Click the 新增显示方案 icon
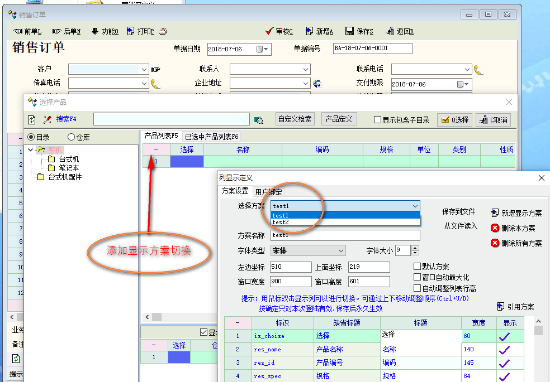550x382 pixels. click(x=495, y=213)
